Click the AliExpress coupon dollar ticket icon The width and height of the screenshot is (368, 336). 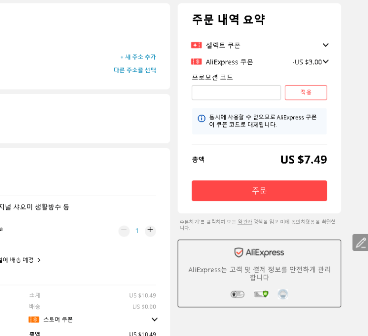[x=196, y=62]
